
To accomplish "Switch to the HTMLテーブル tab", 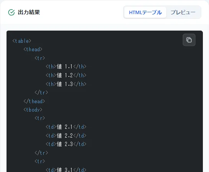I will click(x=145, y=13).
